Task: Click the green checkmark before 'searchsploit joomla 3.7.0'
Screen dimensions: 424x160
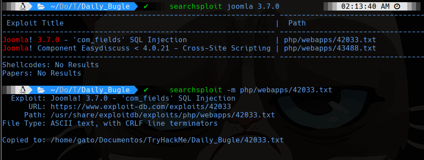Action: pos(146,6)
